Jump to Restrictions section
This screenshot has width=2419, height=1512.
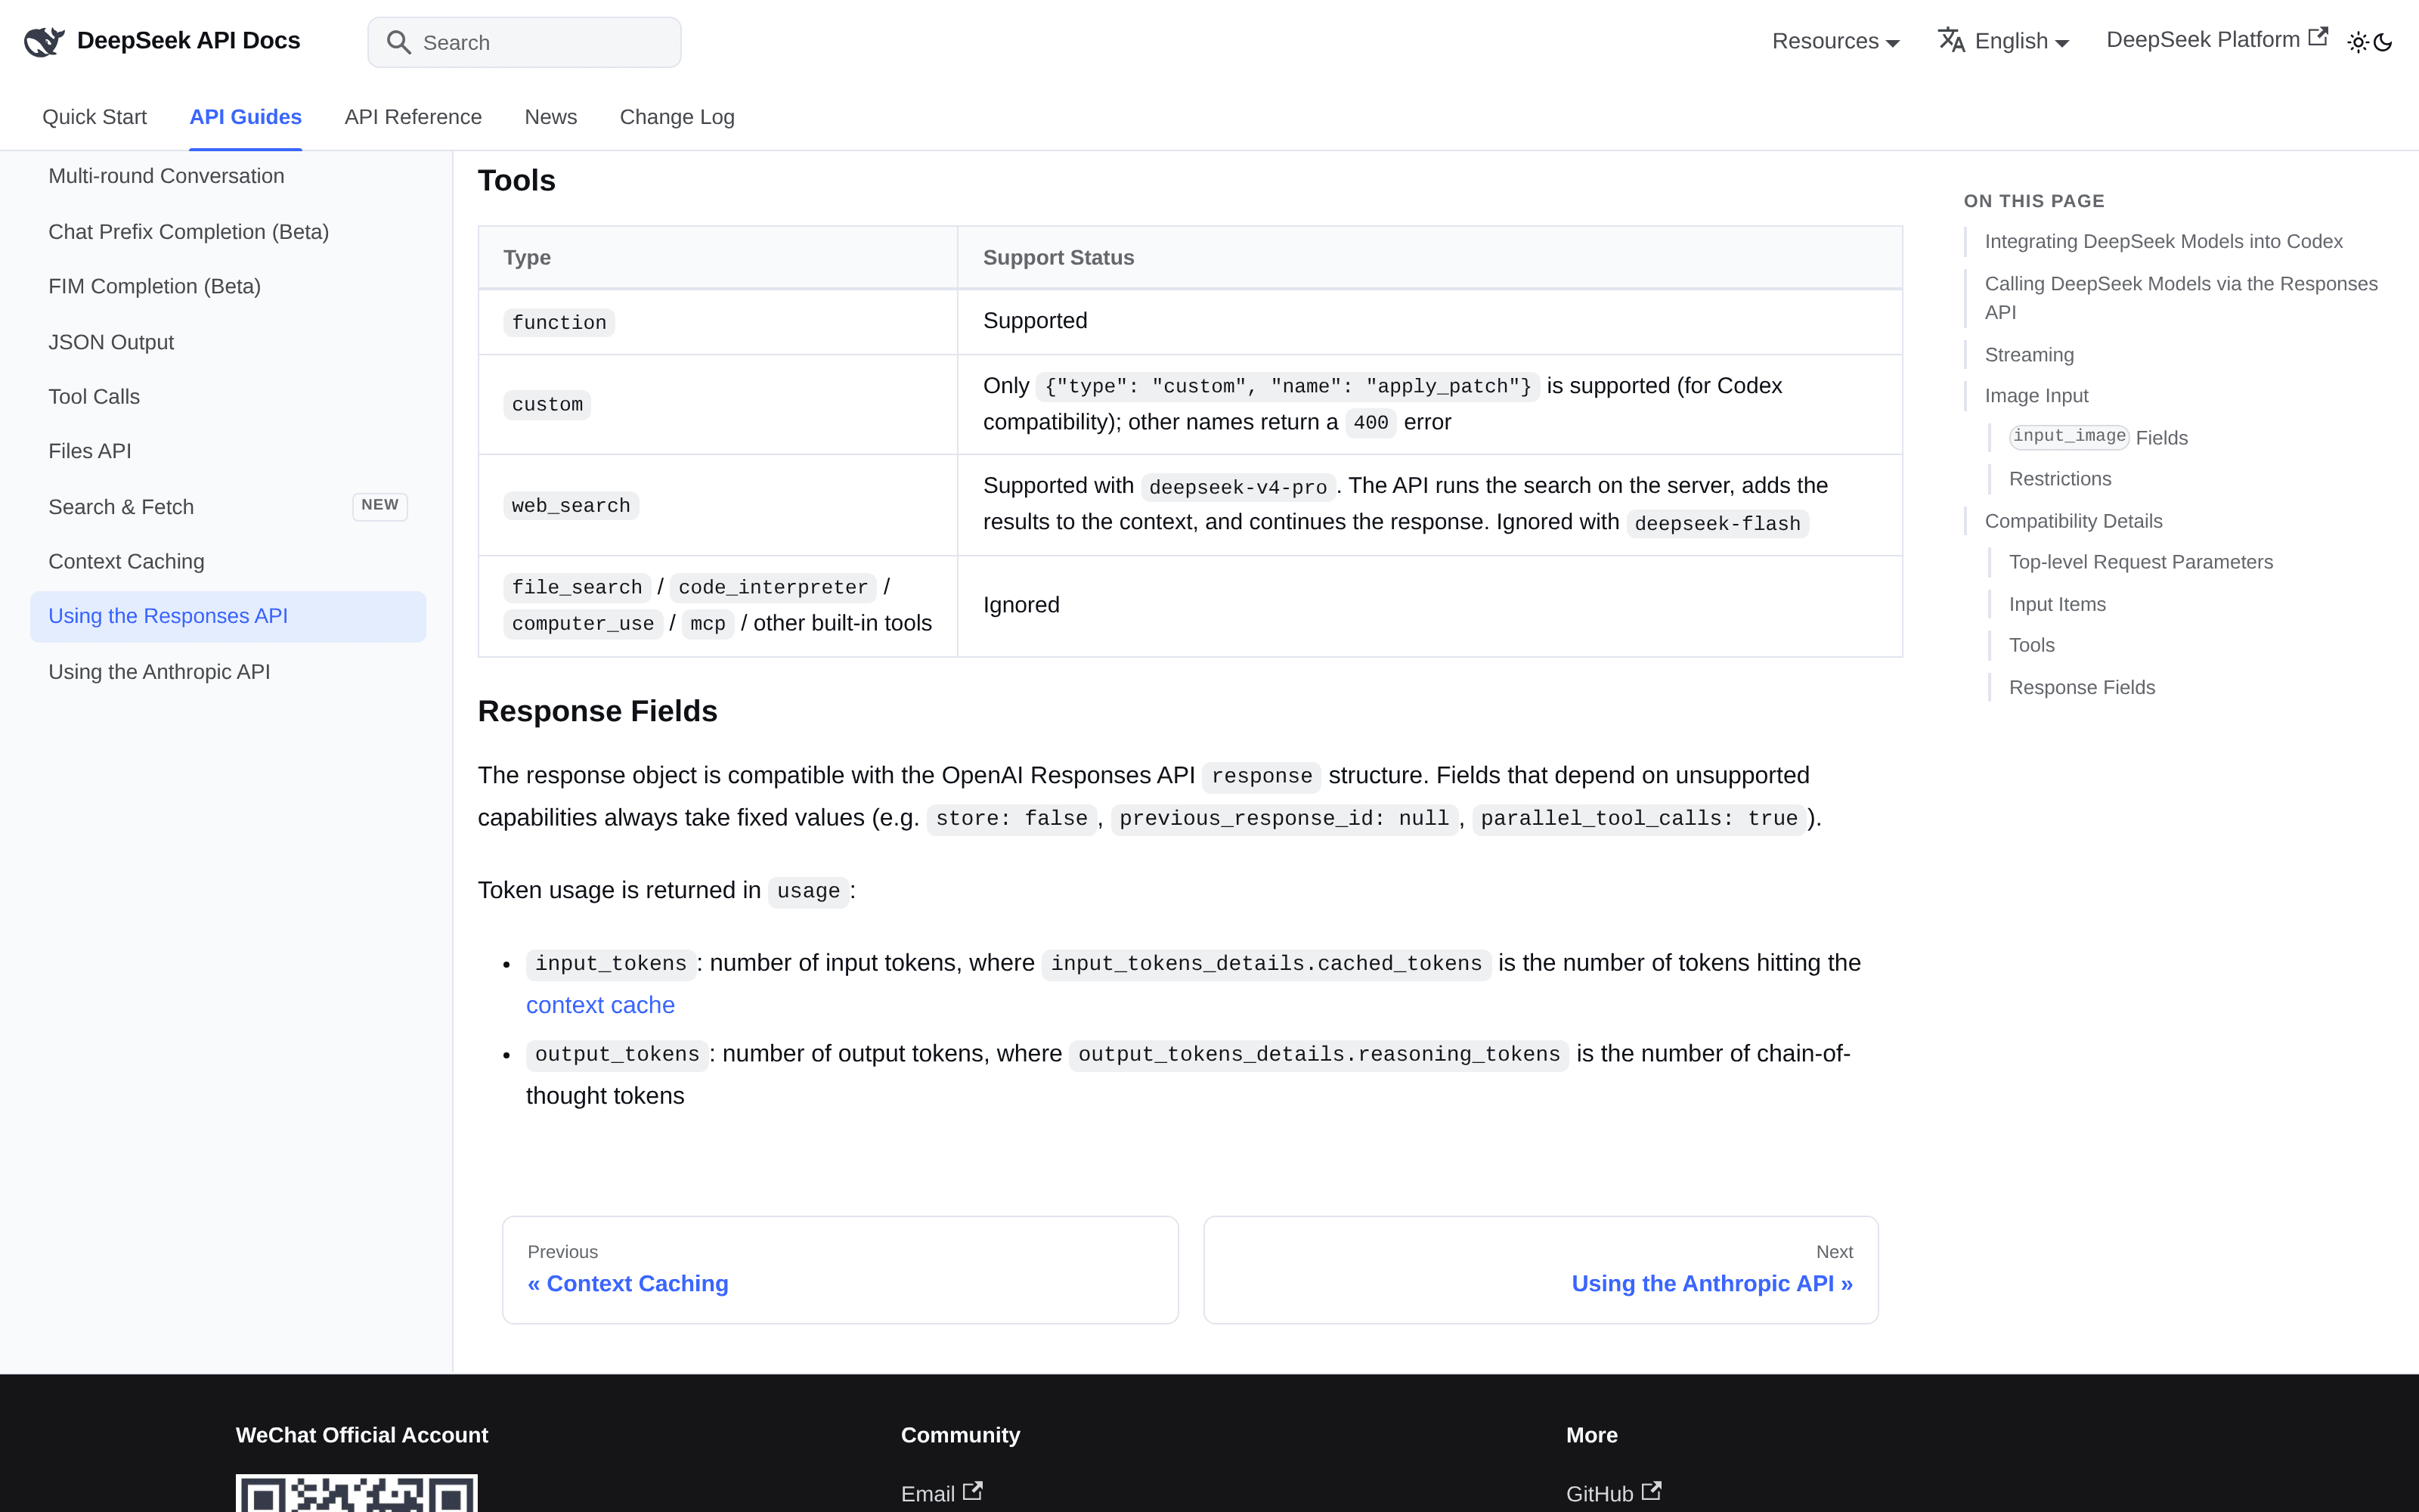tap(2059, 479)
